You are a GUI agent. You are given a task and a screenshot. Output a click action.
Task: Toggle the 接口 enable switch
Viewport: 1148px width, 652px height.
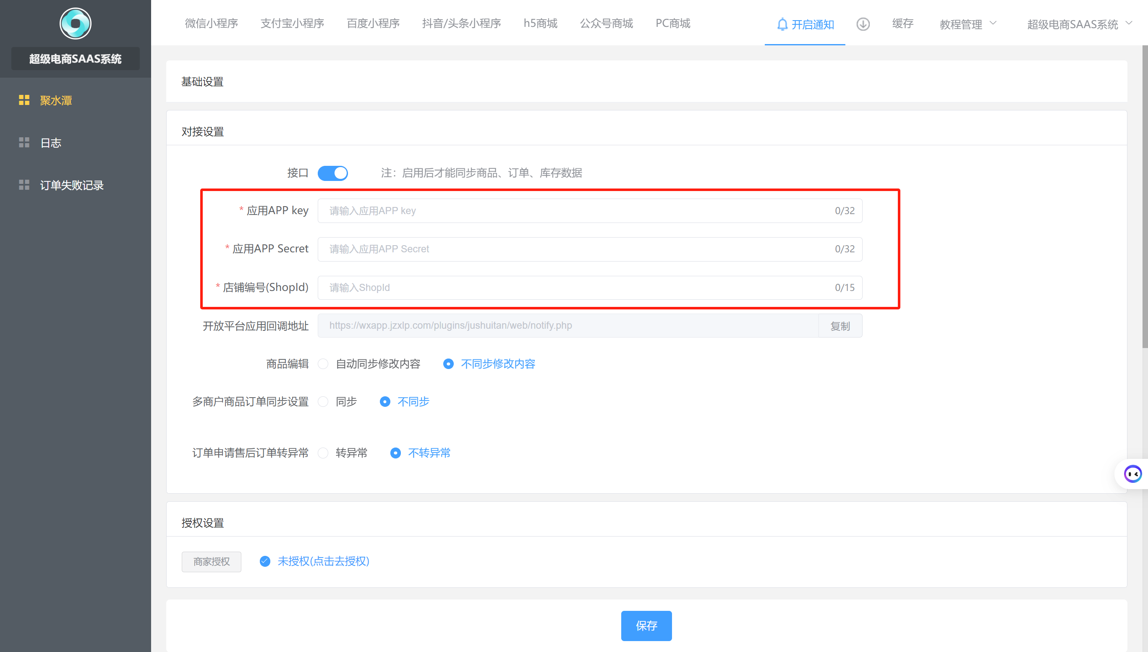click(332, 173)
